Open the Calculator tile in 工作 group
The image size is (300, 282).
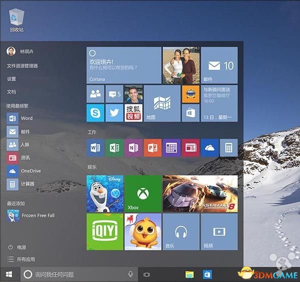[229, 148]
